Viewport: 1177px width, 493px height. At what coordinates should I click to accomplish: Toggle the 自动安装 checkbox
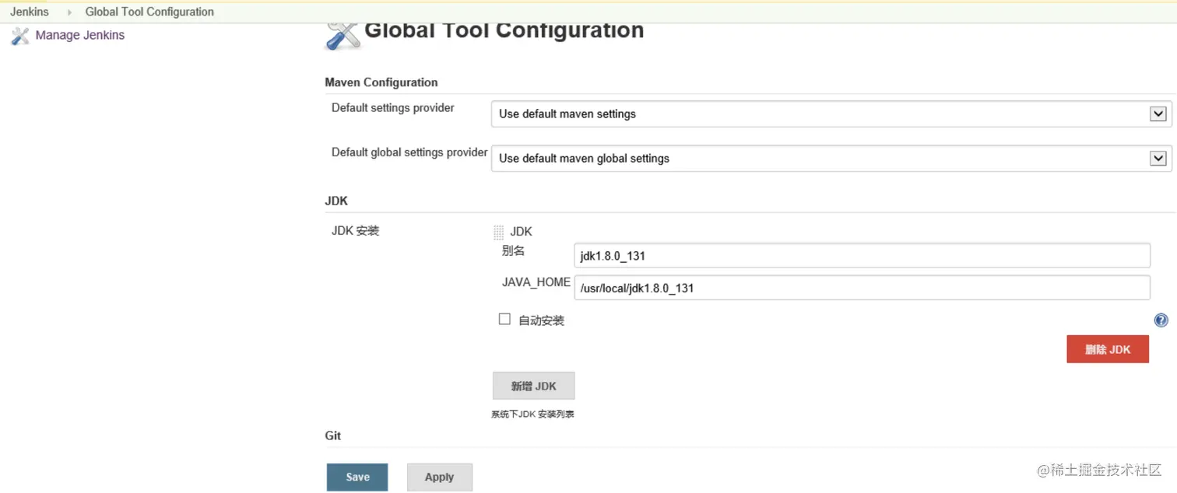tap(504, 319)
